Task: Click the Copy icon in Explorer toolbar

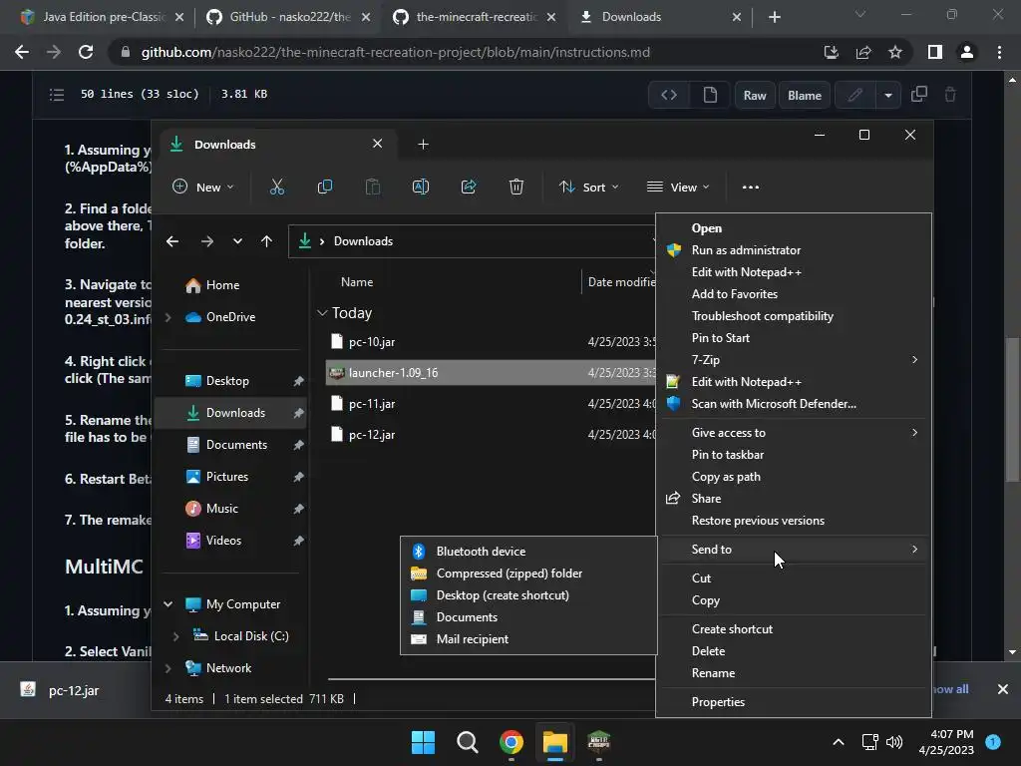Action: coord(324,187)
